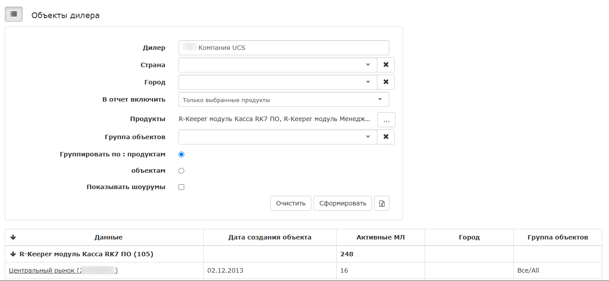Viewport: 609px width, 281px height.
Task: Open product selection with ellipsis button
Action: click(x=386, y=120)
